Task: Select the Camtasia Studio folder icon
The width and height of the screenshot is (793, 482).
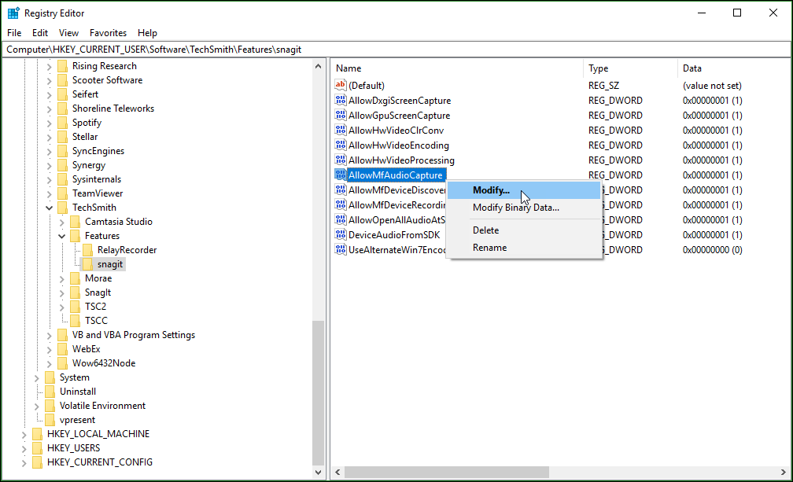Action: (x=76, y=222)
